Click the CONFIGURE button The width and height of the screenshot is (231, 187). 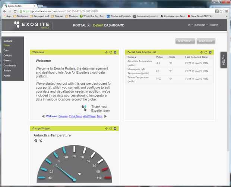point(206,41)
